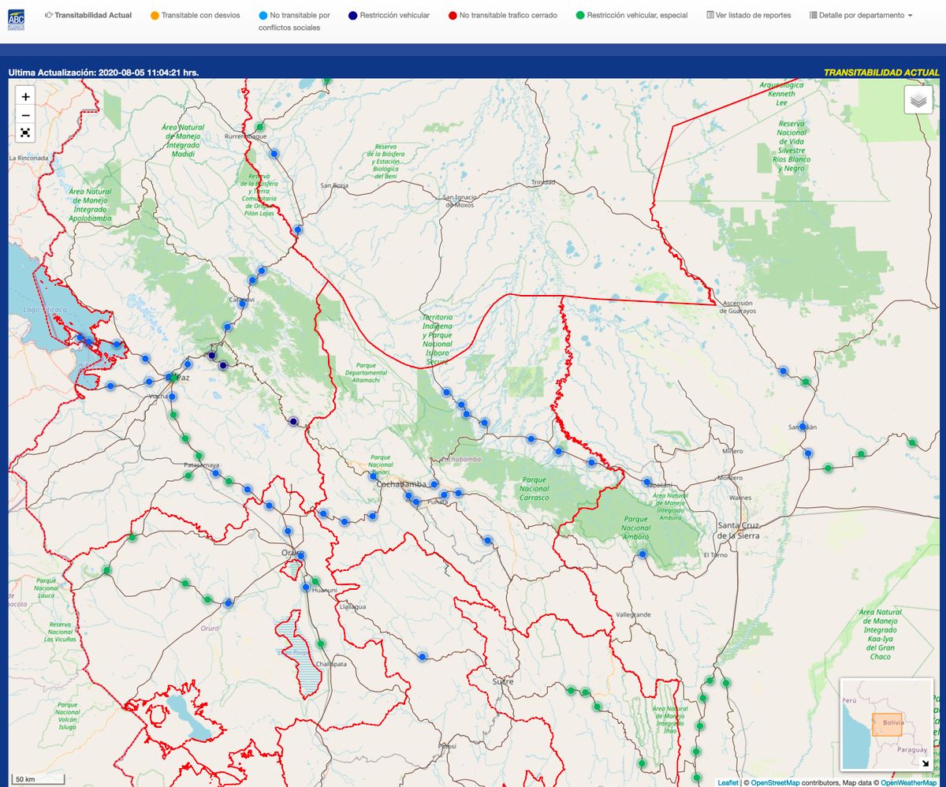This screenshot has height=787, width=946.
Task: Expand Detalle por departamento dropdown
Action: click(x=861, y=15)
